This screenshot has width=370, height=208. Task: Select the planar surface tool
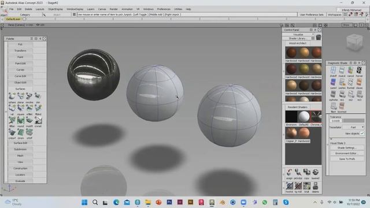[21, 96]
